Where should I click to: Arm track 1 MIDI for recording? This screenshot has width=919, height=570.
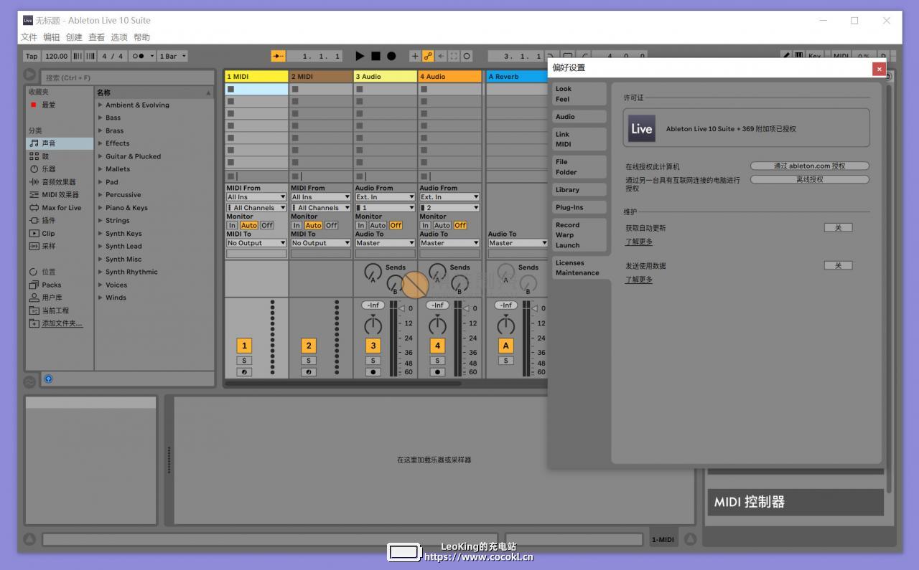tap(244, 372)
